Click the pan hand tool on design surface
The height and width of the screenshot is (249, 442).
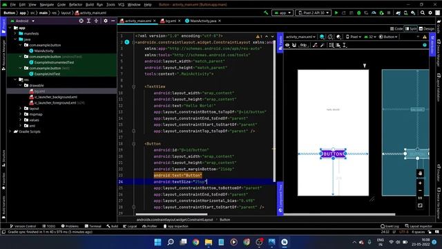pyautogui.click(x=420, y=174)
